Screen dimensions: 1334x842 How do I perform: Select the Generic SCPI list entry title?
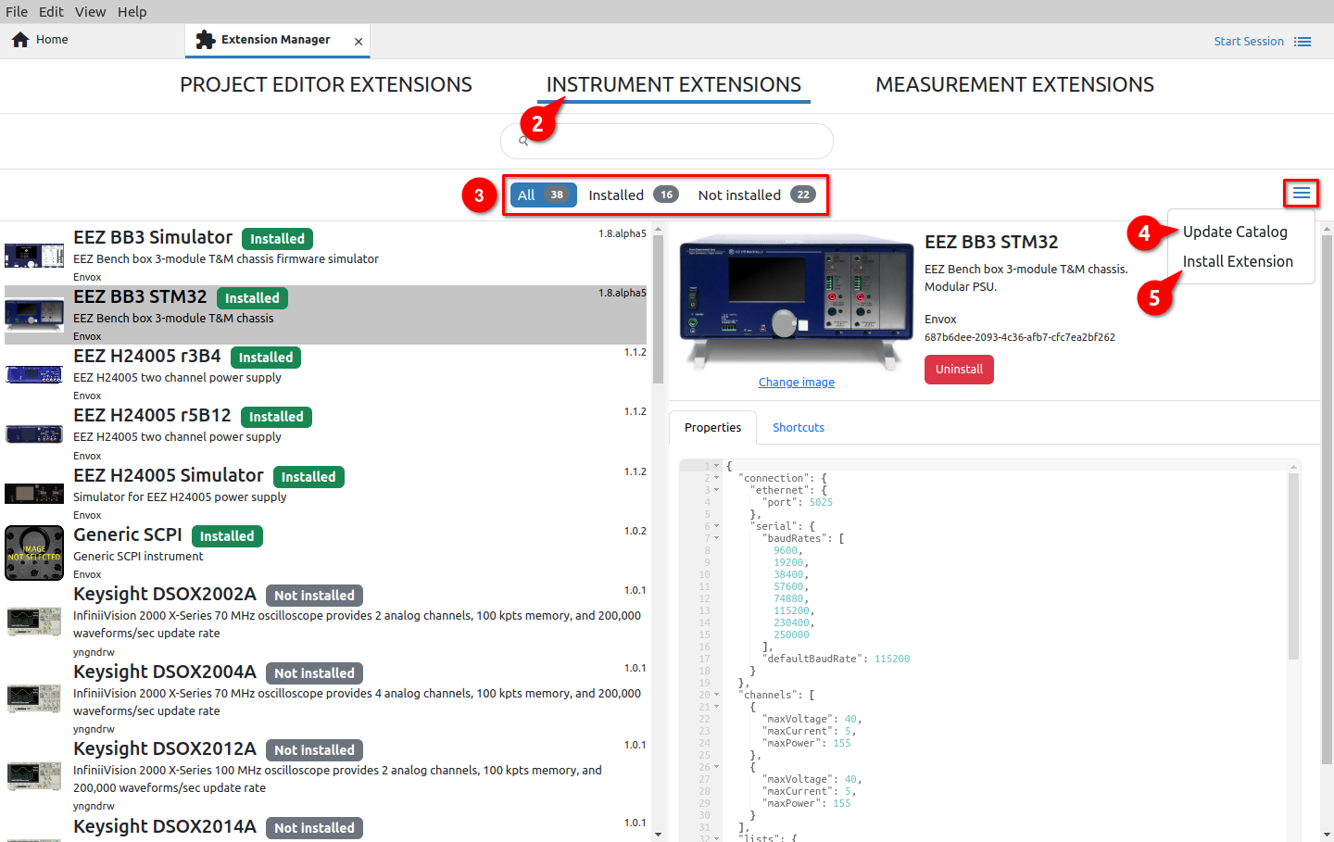click(128, 534)
